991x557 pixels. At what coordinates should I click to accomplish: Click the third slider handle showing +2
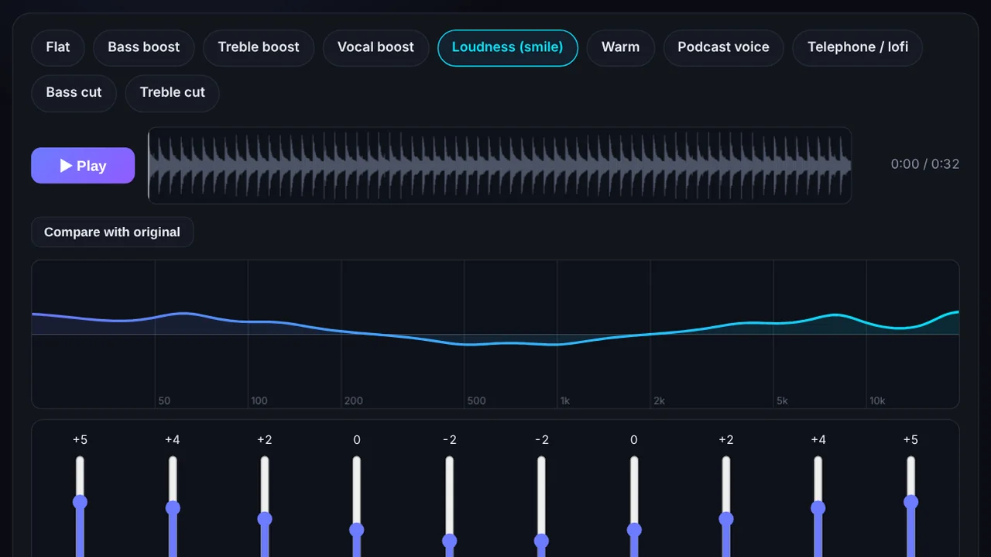click(x=265, y=518)
